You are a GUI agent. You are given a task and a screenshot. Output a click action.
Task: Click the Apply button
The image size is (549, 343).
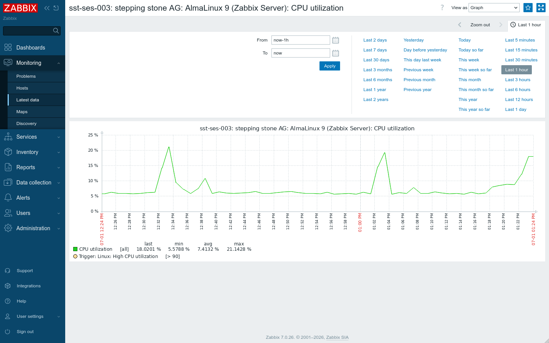click(330, 66)
